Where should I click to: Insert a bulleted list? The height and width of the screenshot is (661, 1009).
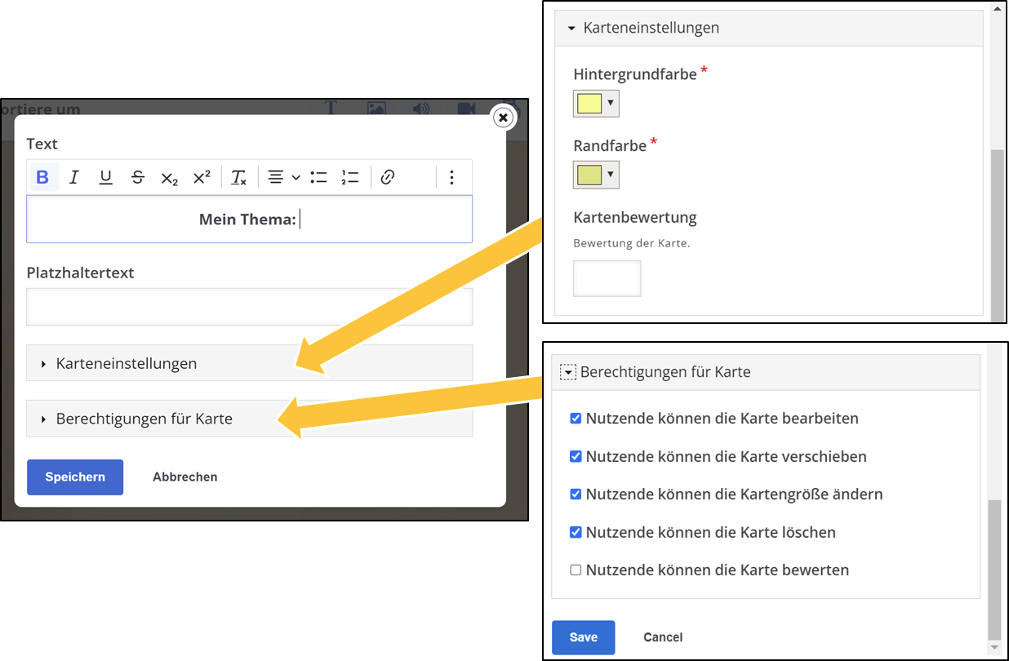tap(318, 177)
